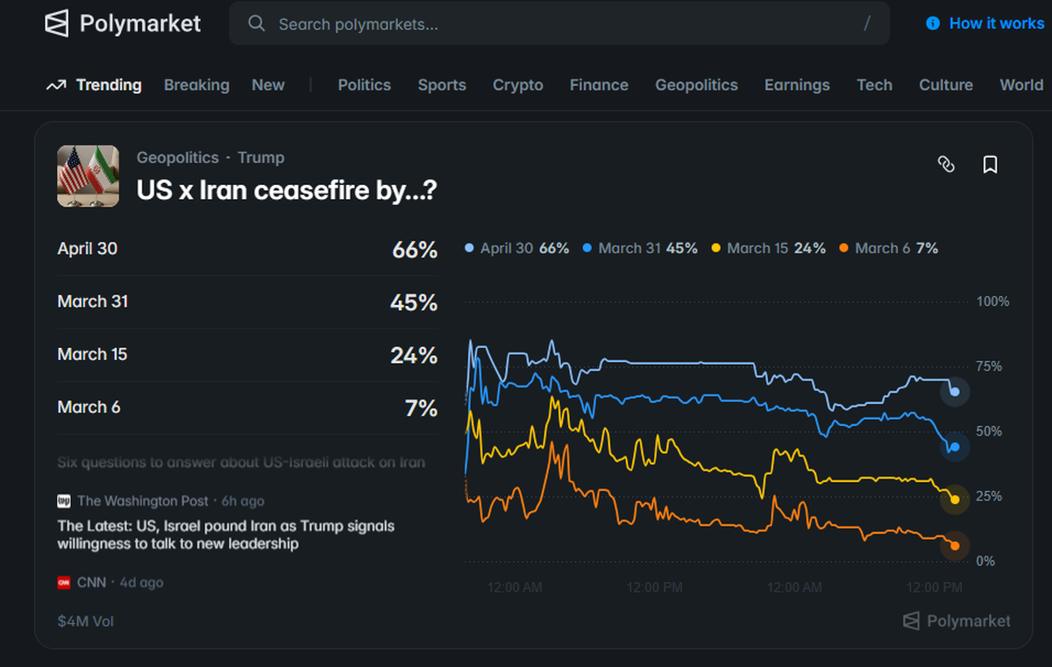
Task: Read the Washington Post headline article
Action: (x=225, y=535)
